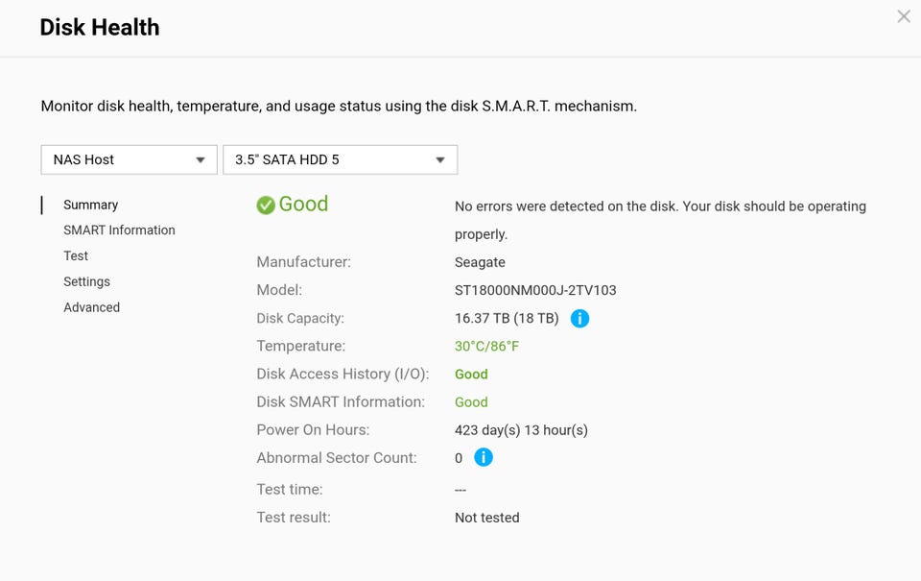Viewport: 921px width, 581px height.
Task: Expand the 3.5" SATA HDD 5 disk selector
Action: point(340,159)
